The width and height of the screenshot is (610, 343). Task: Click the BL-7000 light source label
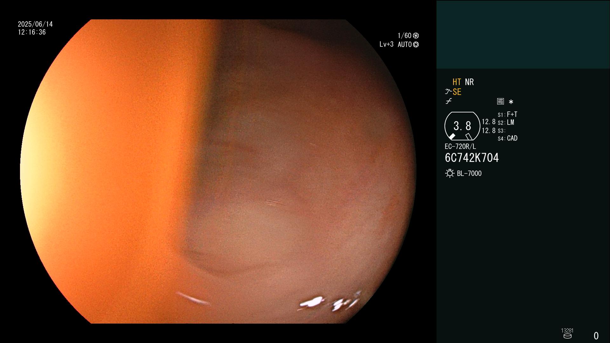[x=469, y=173]
